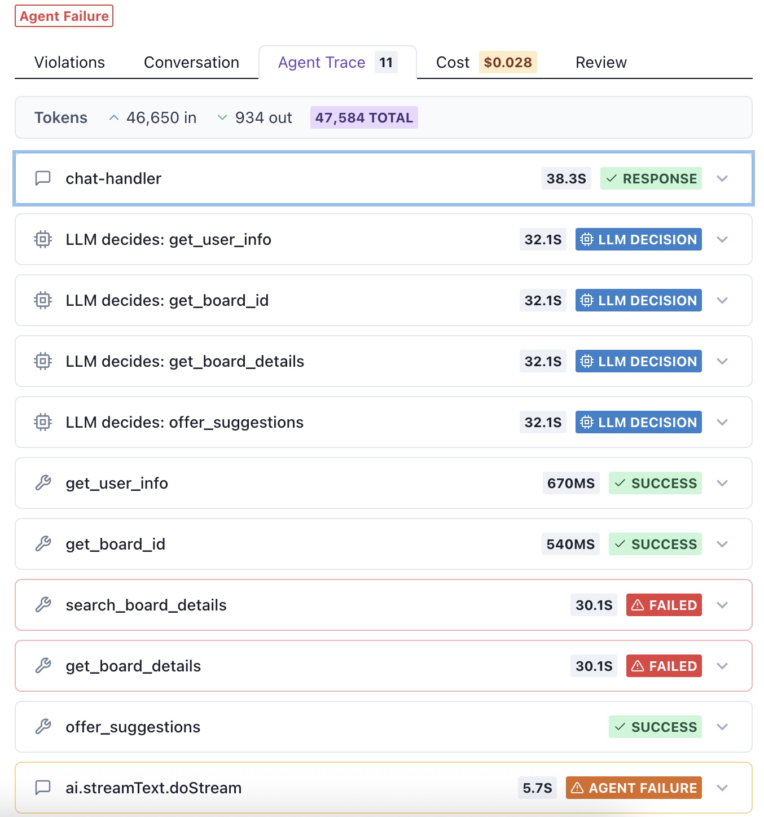
Task: Click the chip icon next to offer_suggestions decision
Action: (43, 422)
